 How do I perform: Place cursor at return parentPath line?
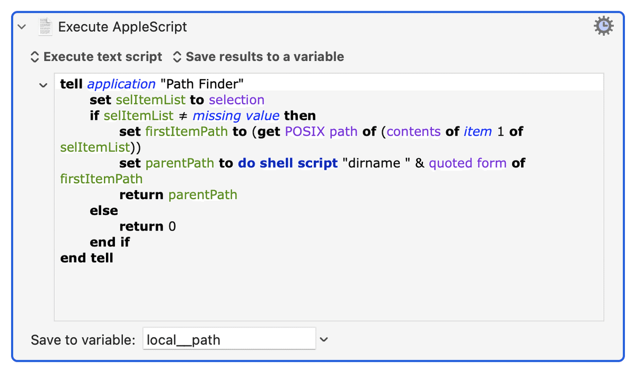tap(178, 195)
